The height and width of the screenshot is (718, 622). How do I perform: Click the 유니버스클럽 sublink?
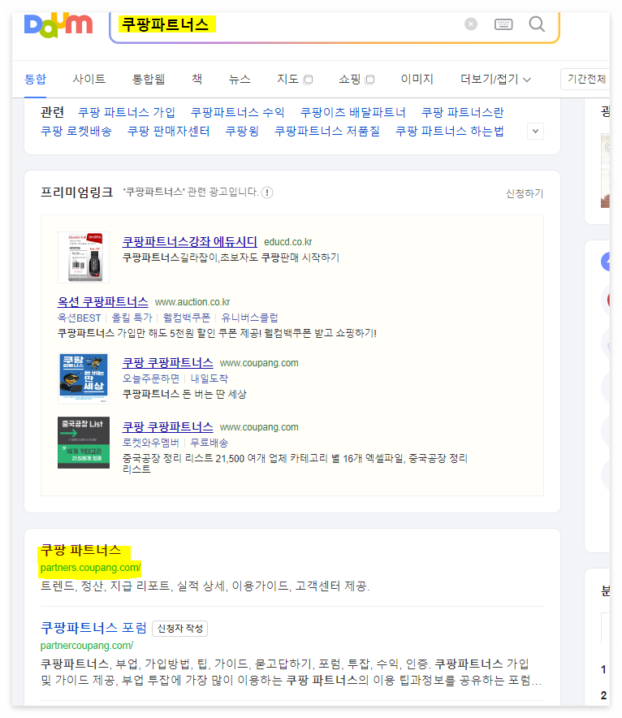pos(249,318)
